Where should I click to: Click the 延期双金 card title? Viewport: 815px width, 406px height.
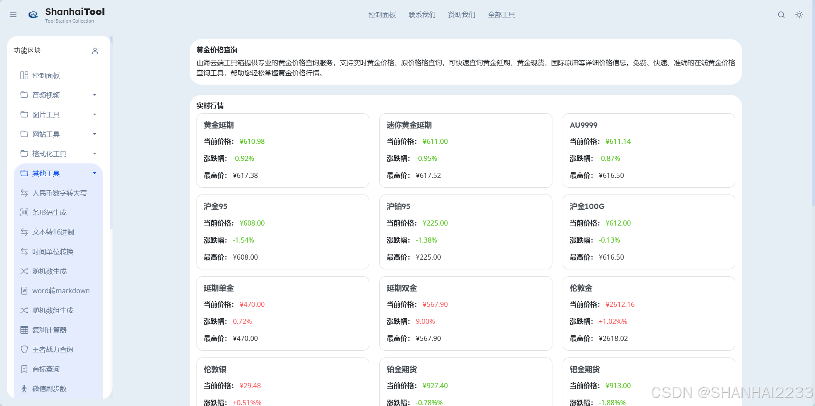[x=402, y=288]
